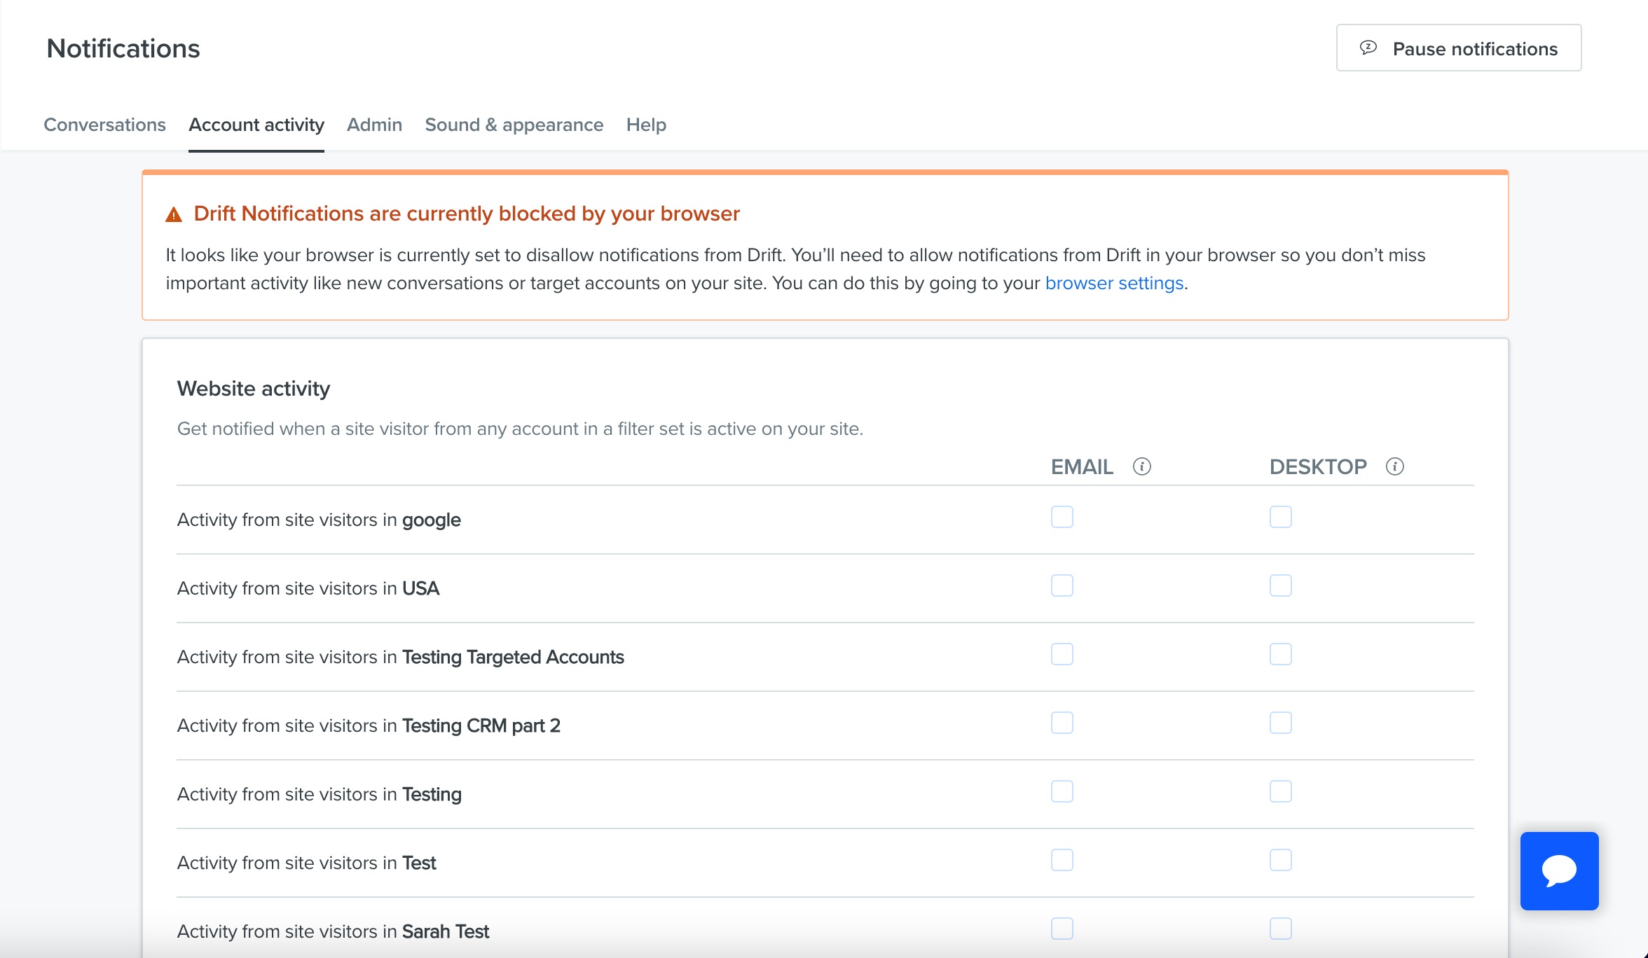
Task: Switch to the Conversations tab
Action: tap(105, 125)
